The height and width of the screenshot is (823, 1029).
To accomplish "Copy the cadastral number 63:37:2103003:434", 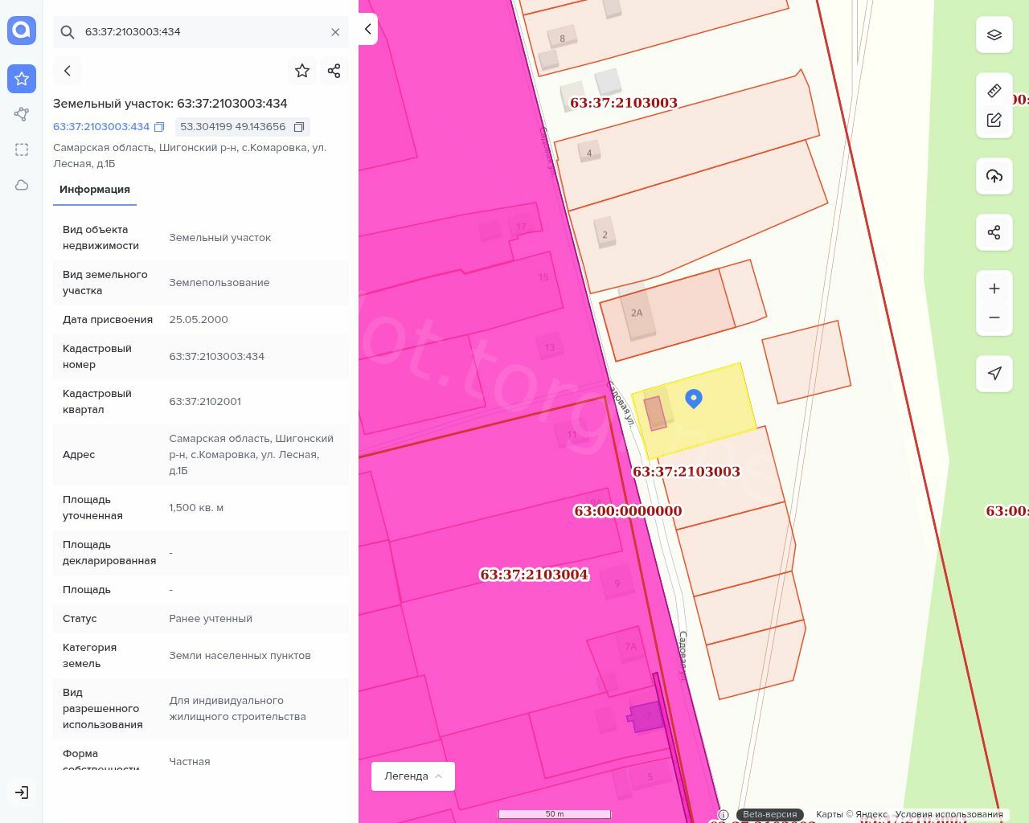I will pyautogui.click(x=159, y=127).
